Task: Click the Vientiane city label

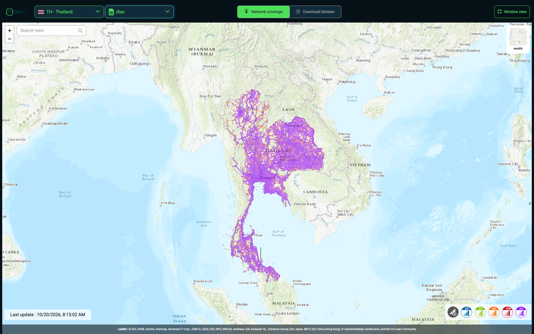Action: (295, 126)
